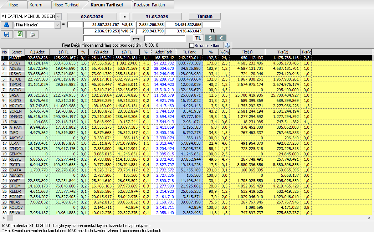Click Adet Fark value 54.232.782
374x232 pixels.
tap(164, 63)
